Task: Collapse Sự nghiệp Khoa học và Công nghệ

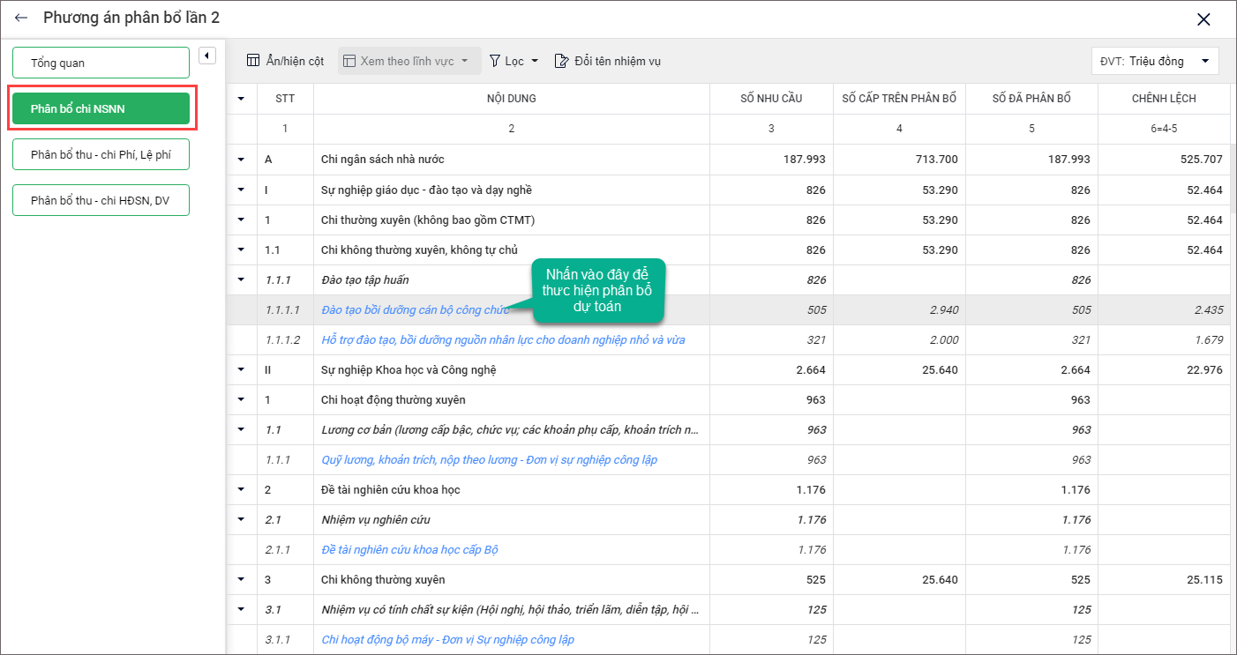Action: (x=241, y=369)
